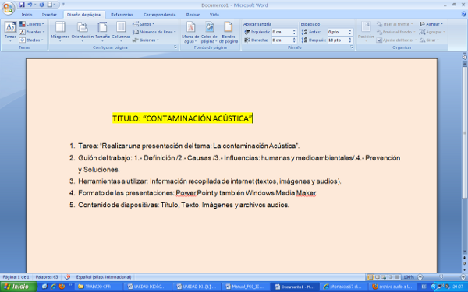Switch to the Referencias ribbon tab

(122, 15)
